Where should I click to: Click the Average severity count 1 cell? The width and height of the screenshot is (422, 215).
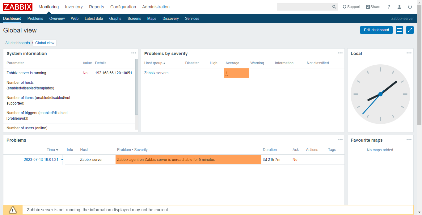236,73
